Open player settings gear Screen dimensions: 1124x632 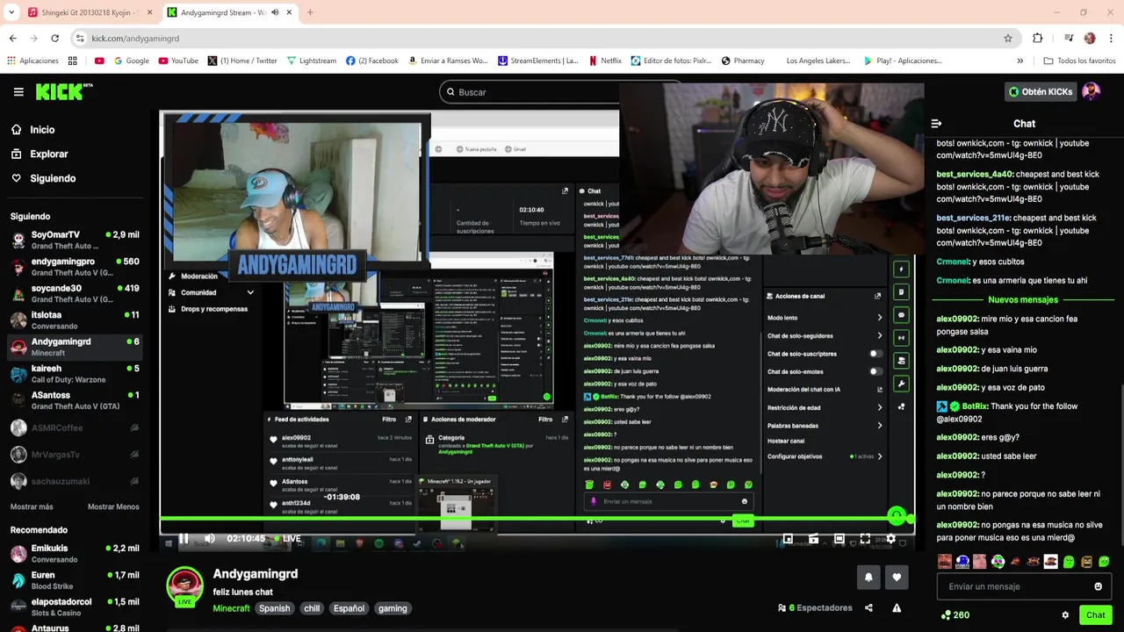890,538
